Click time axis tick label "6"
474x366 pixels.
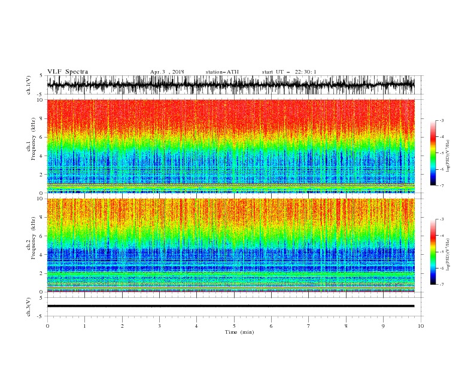tap(271, 326)
